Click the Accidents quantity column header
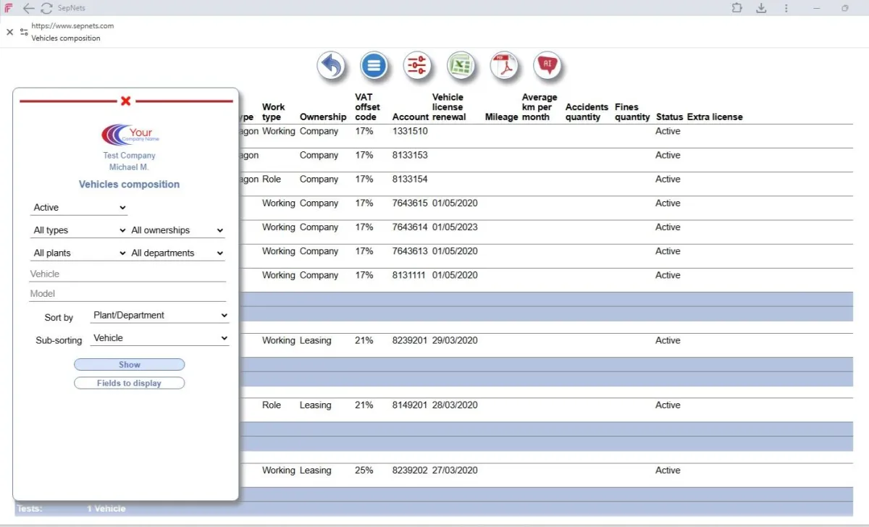 point(587,112)
